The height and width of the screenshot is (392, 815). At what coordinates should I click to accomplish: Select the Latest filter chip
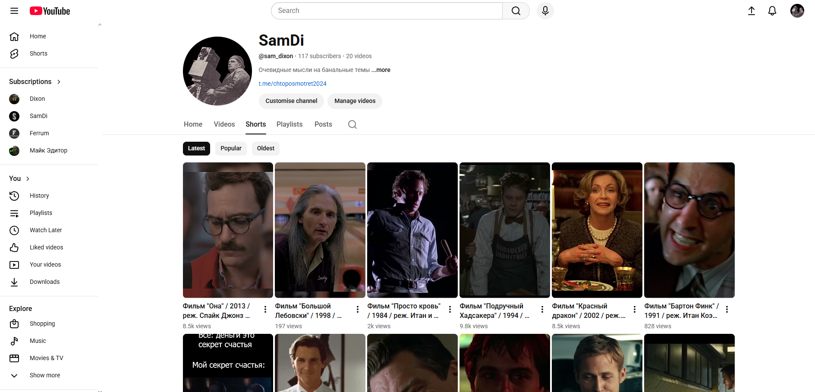point(196,149)
